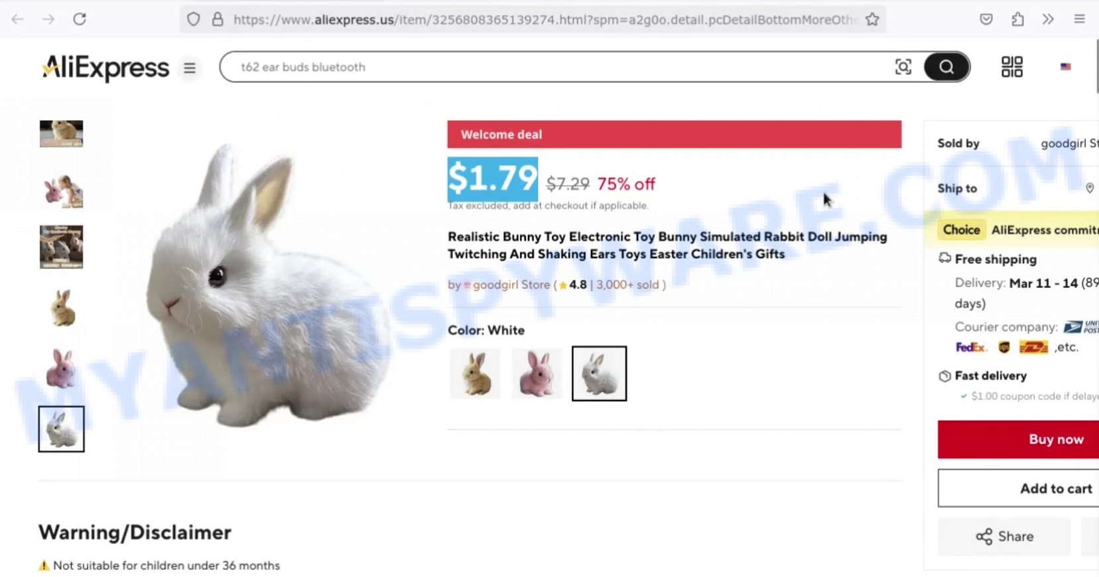Open the browser extensions icon
This screenshot has width=1099, height=577.
(1017, 19)
